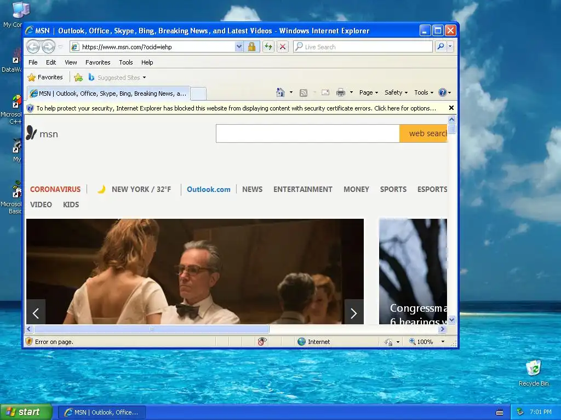Refresh the page with the green arrows

click(x=268, y=47)
